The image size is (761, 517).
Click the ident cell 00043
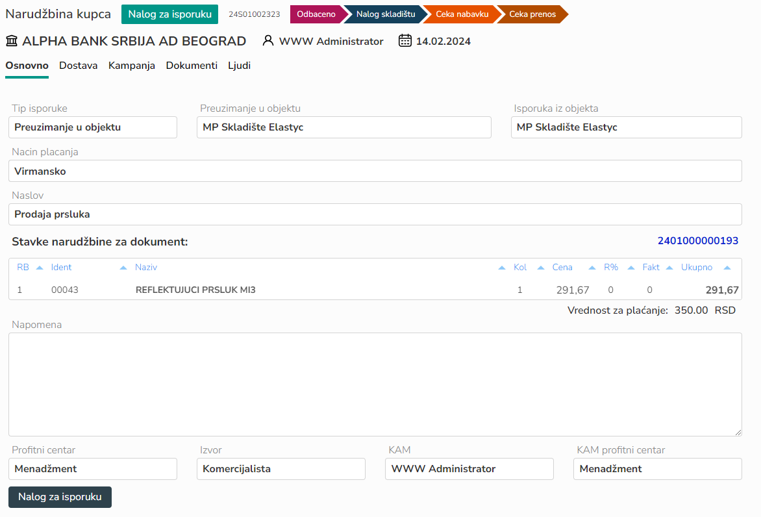pos(65,290)
